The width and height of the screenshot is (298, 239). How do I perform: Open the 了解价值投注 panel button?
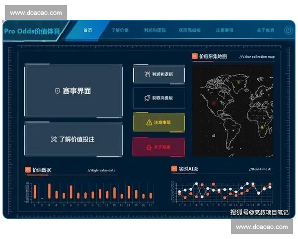tap(74, 139)
